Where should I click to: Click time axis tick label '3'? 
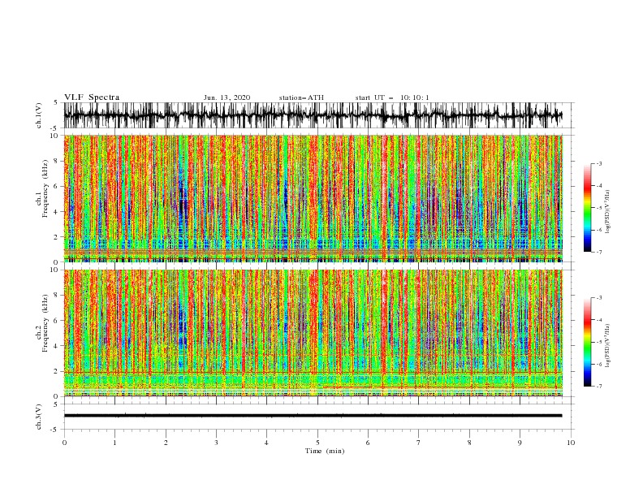coord(216,443)
